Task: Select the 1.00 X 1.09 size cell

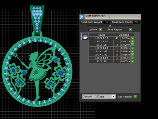Action: [101, 58]
